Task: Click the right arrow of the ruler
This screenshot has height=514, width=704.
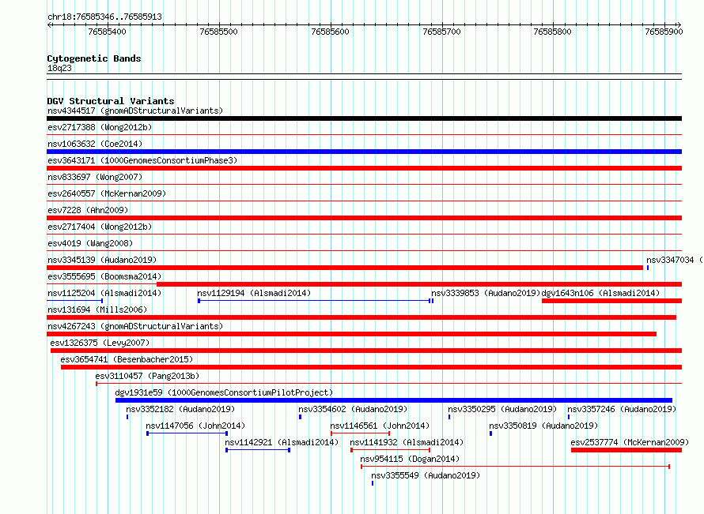Action: point(679,24)
